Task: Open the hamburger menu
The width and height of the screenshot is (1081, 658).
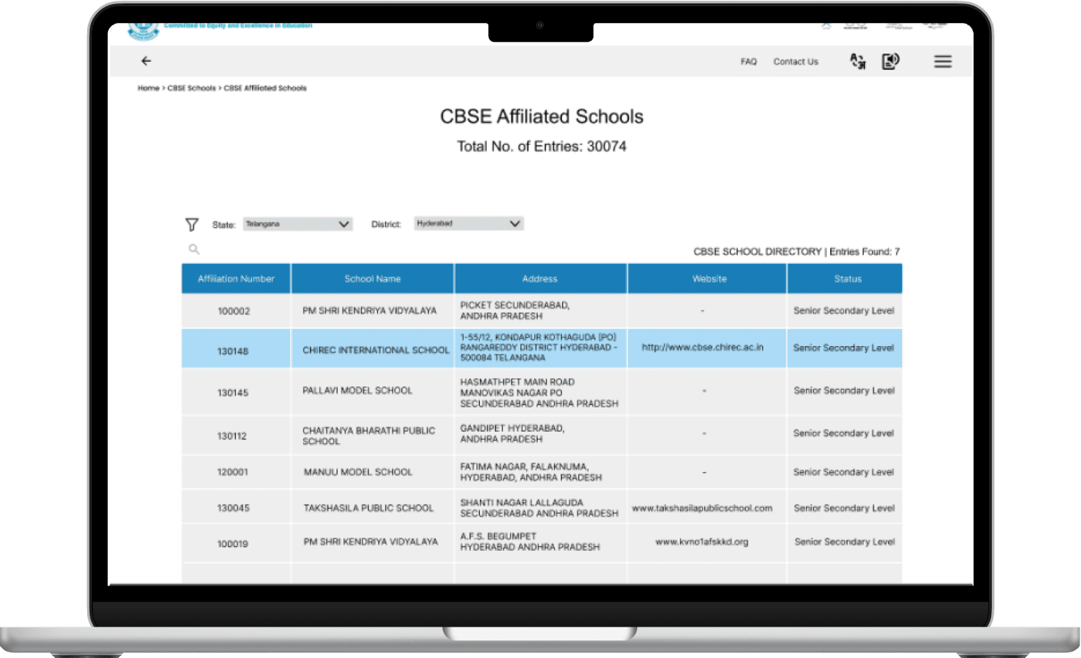Action: tap(943, 61)
